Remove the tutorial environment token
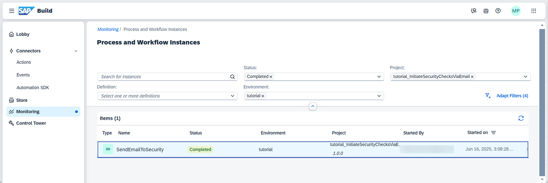The height and width of the screenshot is (183, 548). point(263,96)
